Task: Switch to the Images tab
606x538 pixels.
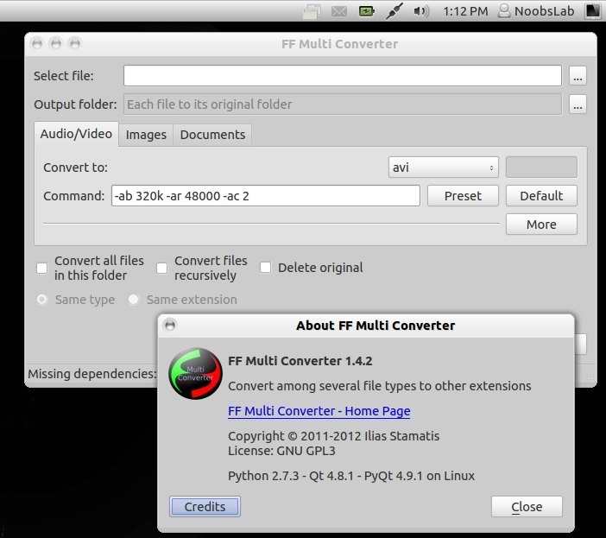Action: (x=146, y=135)
